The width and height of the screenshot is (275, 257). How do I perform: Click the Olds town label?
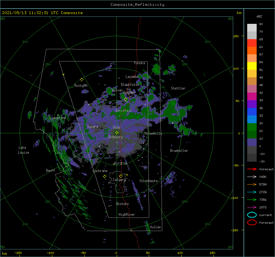[116, 127]
